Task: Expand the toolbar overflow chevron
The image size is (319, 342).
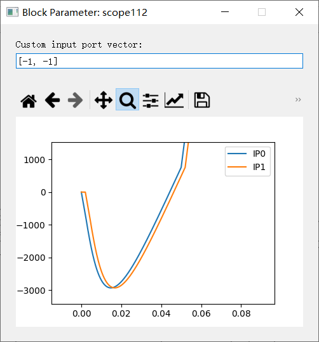Action: (x=298, y=100)
